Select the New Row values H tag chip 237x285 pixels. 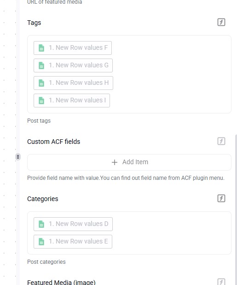coord(73,83)
